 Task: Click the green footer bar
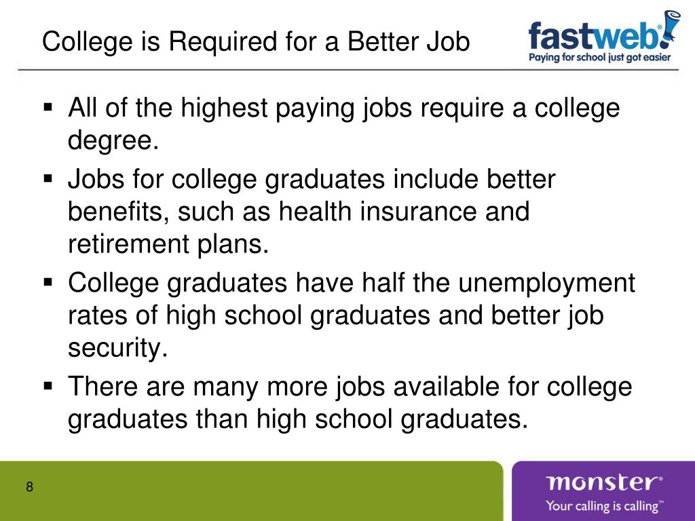coord(251,491)
